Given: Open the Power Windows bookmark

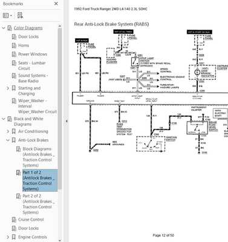Looking at the screenshot, I should point(33,54).
